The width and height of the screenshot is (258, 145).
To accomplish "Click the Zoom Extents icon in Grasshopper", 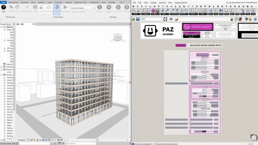I will (x=165, y=19).
